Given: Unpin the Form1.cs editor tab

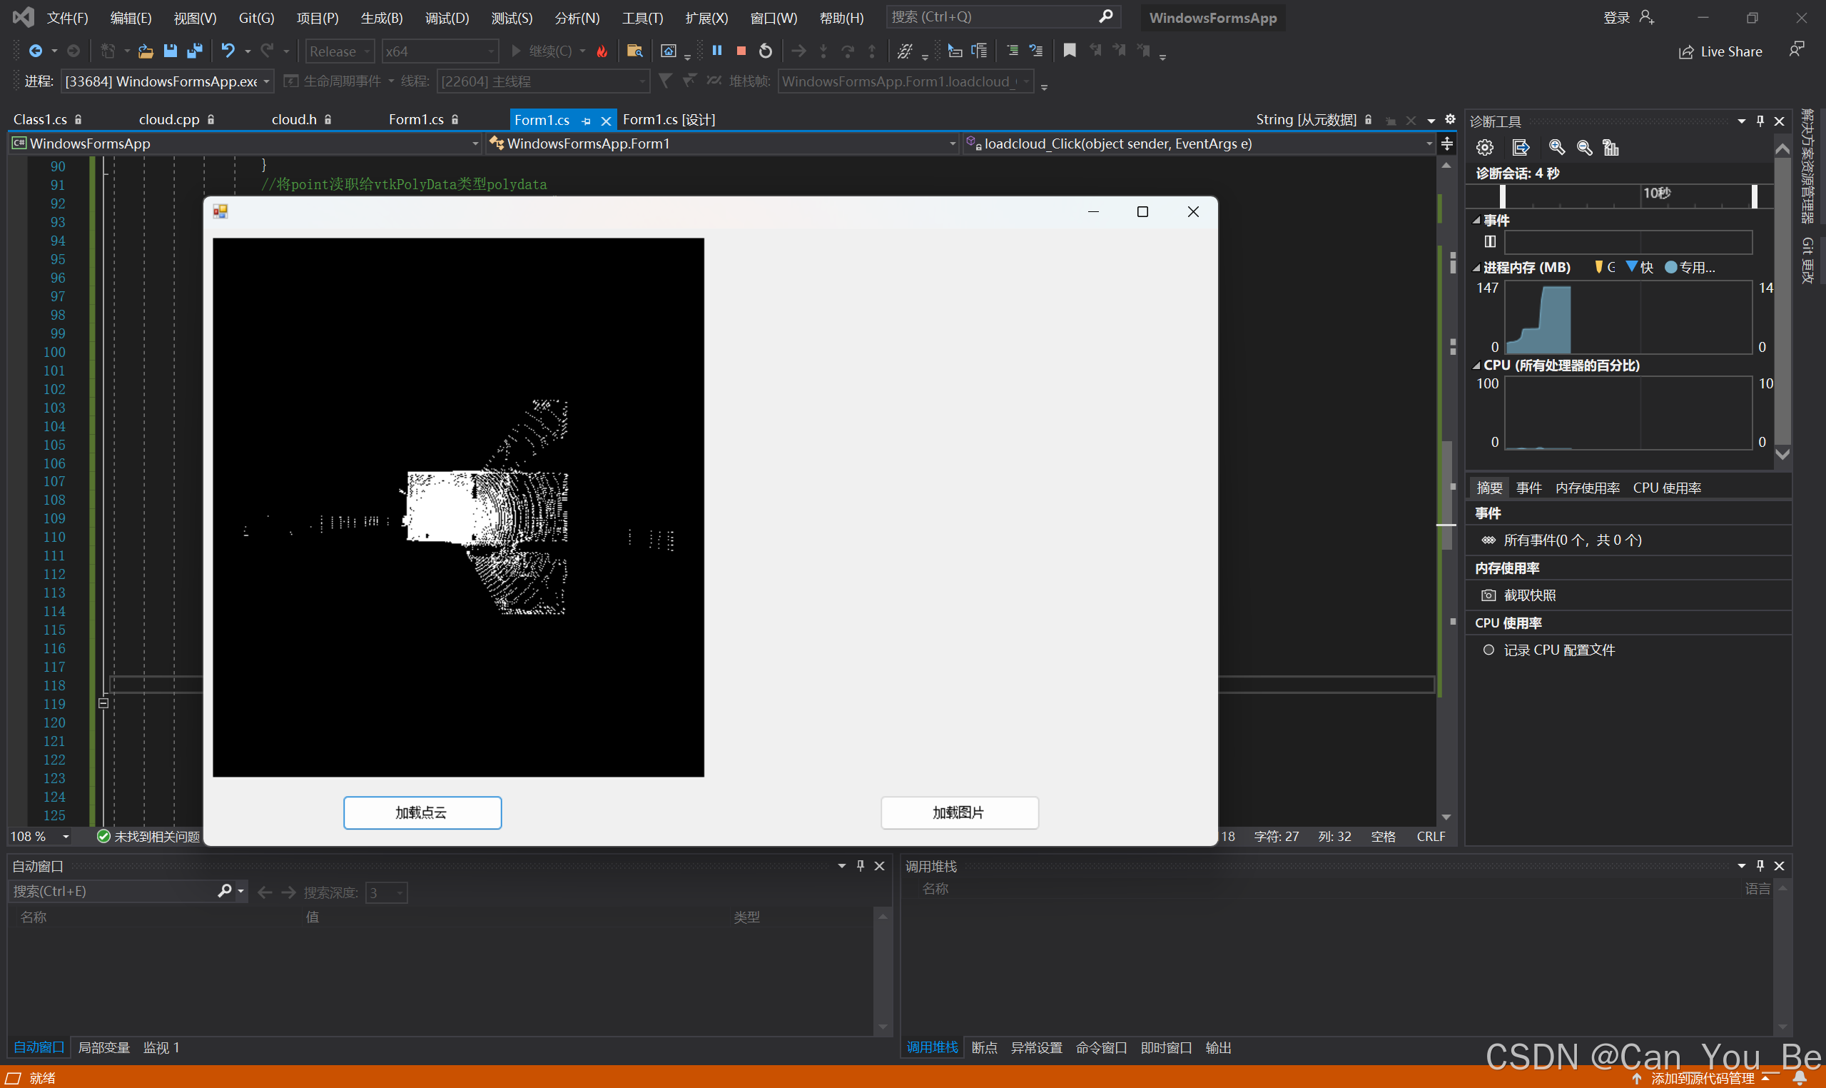Looking at the screenshot, I should (585, 119).
